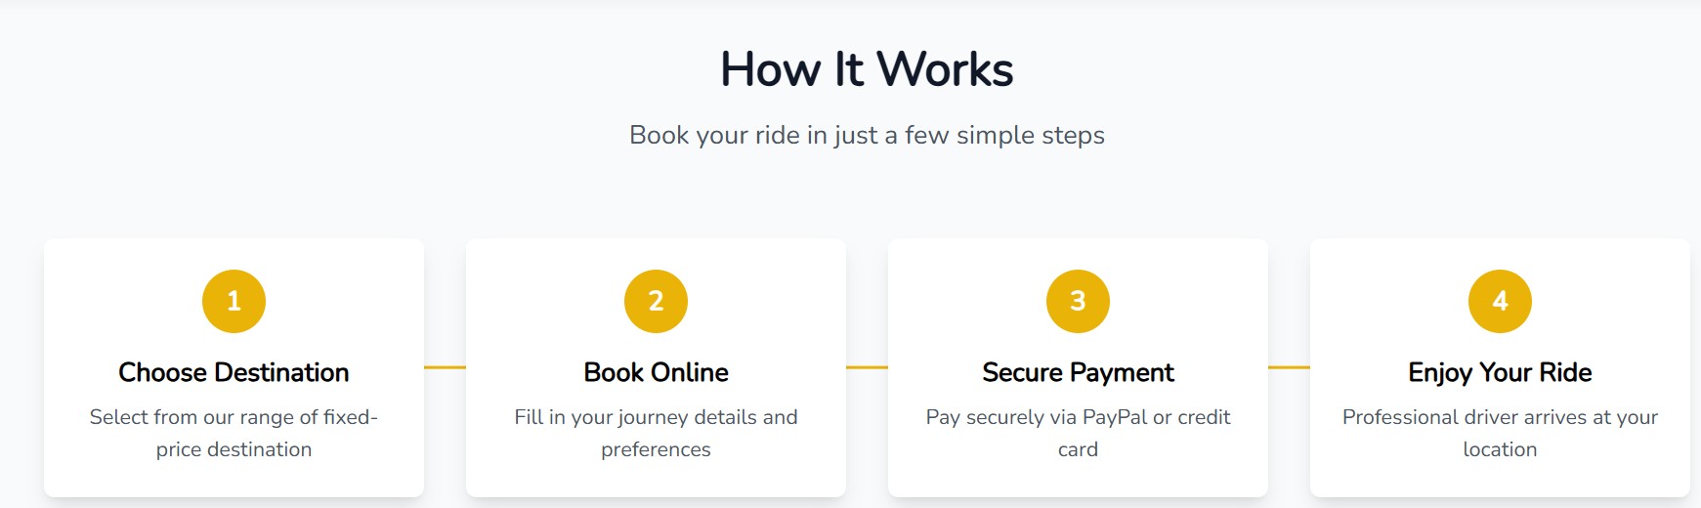Viewport: 1701px width, 508px height.
Task: Click the yellow step 4 circle icon
Action: [1500, 301]
